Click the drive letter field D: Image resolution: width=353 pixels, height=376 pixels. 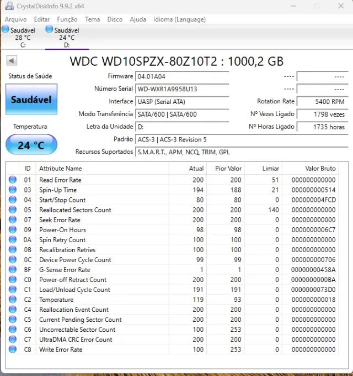pos(182,127)
